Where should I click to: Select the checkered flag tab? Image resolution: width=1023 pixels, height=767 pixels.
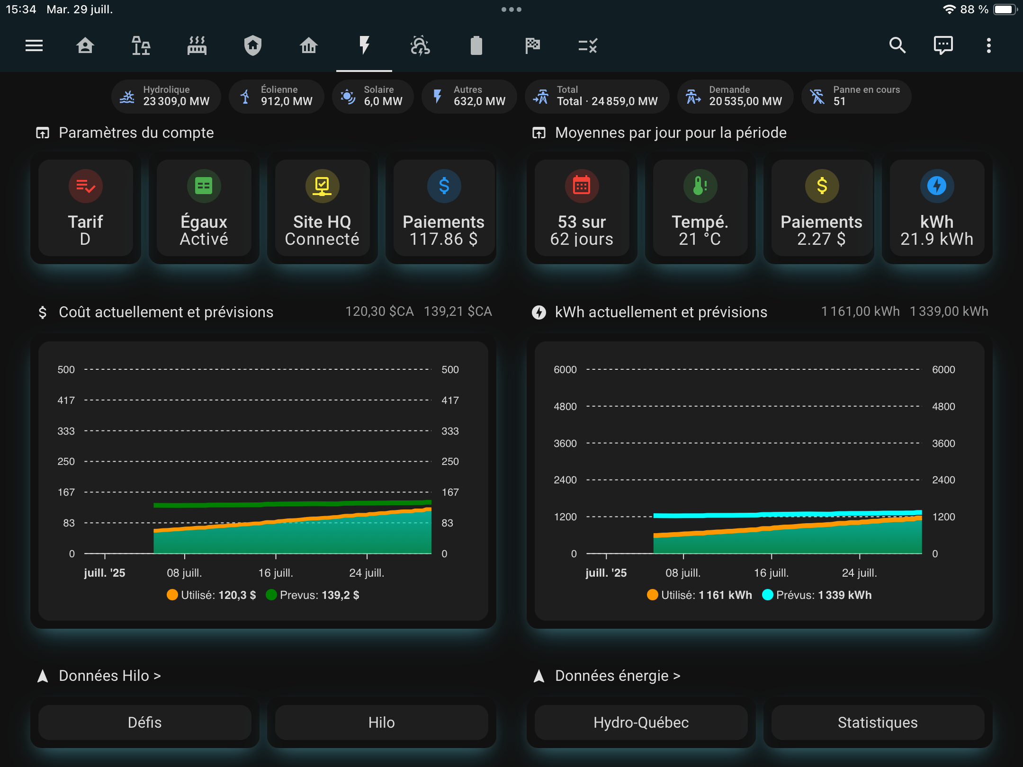[x=532, y=45]
